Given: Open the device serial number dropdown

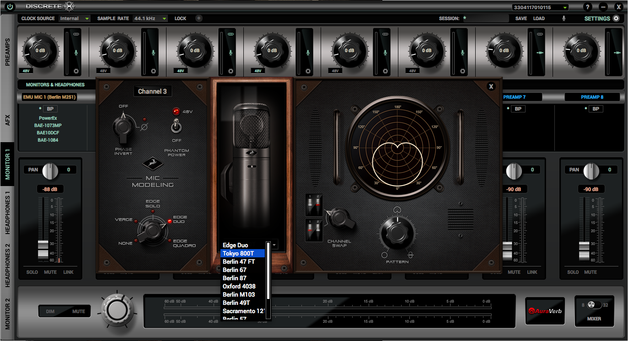Looking at the screenshot, I should pyautogui.click(x=540, y=7).
